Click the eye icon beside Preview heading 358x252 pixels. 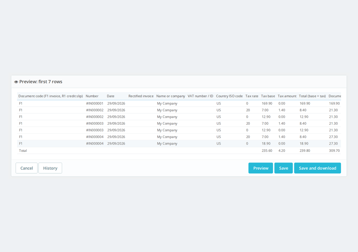(16, 82)
